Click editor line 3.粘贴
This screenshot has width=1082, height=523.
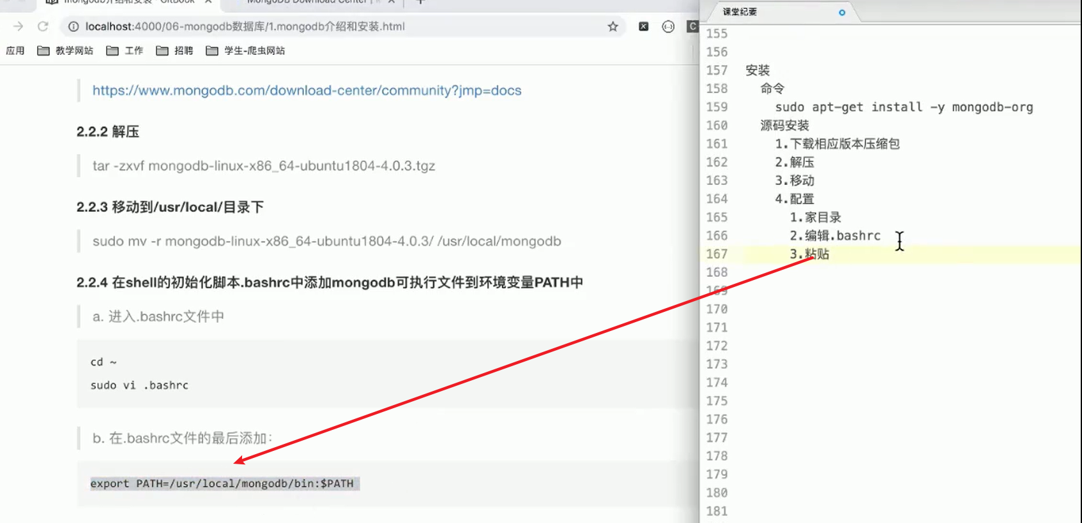point(809,254)
